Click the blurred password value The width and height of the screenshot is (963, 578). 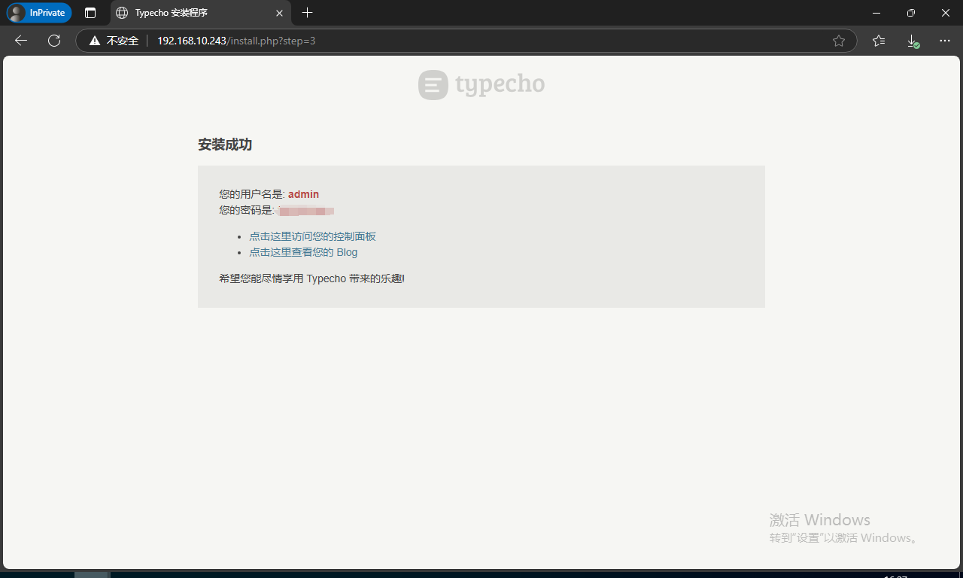point(305,211)
